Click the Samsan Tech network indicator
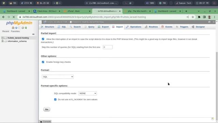 click(x=183, y=3)
